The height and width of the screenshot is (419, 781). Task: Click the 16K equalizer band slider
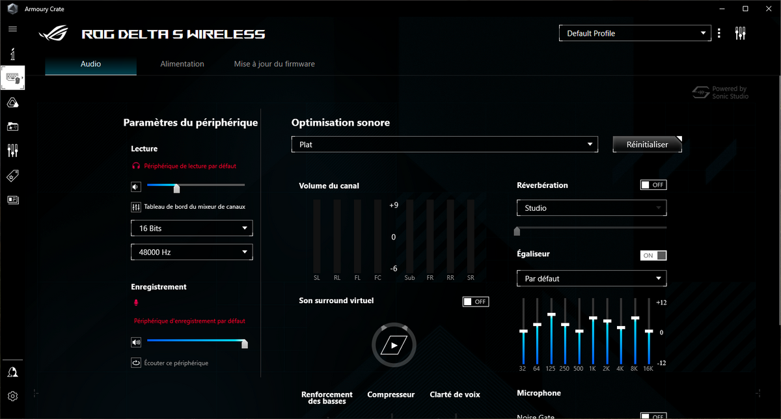coord(648,331)
